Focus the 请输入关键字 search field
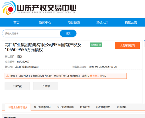The image size is (145, 118). [x=31, y=33]
